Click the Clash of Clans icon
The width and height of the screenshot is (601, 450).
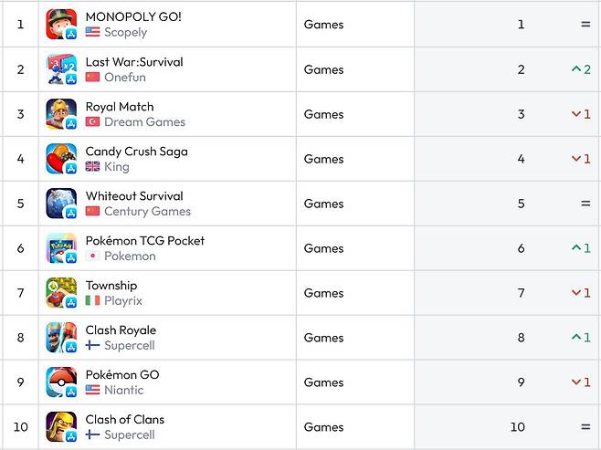tap(61, 427)
